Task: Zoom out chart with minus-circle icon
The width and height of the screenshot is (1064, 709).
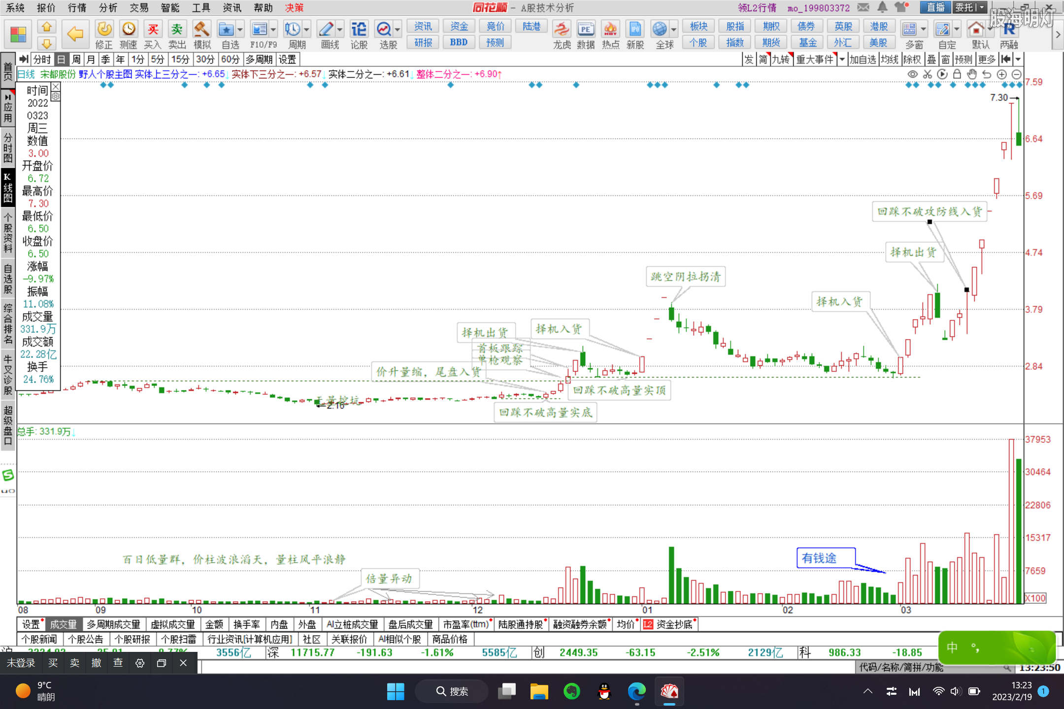Action: 1016,74
